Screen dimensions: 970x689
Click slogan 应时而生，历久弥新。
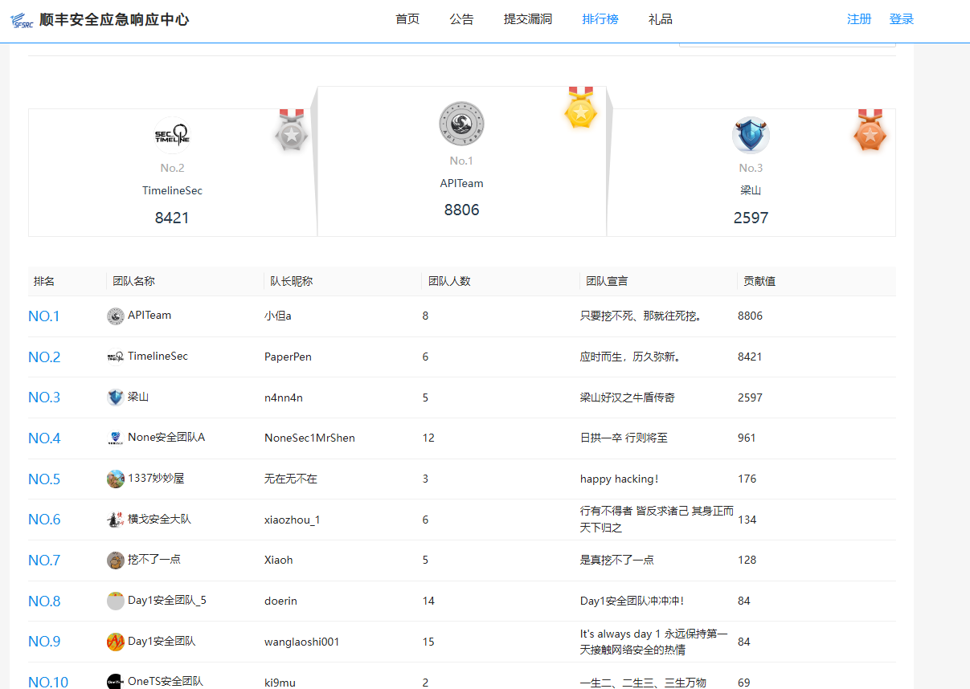pos(632,357)
